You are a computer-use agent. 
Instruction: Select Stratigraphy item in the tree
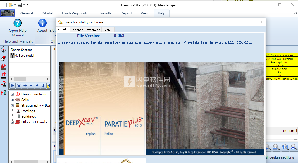(35, 105)
